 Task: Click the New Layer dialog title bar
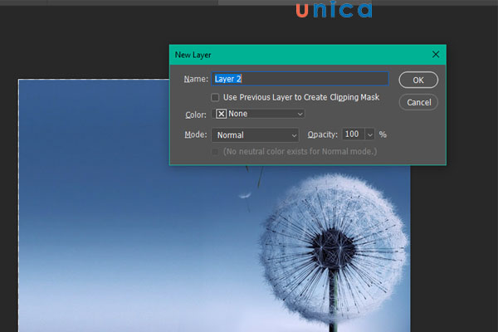click(x=307, y=55)
